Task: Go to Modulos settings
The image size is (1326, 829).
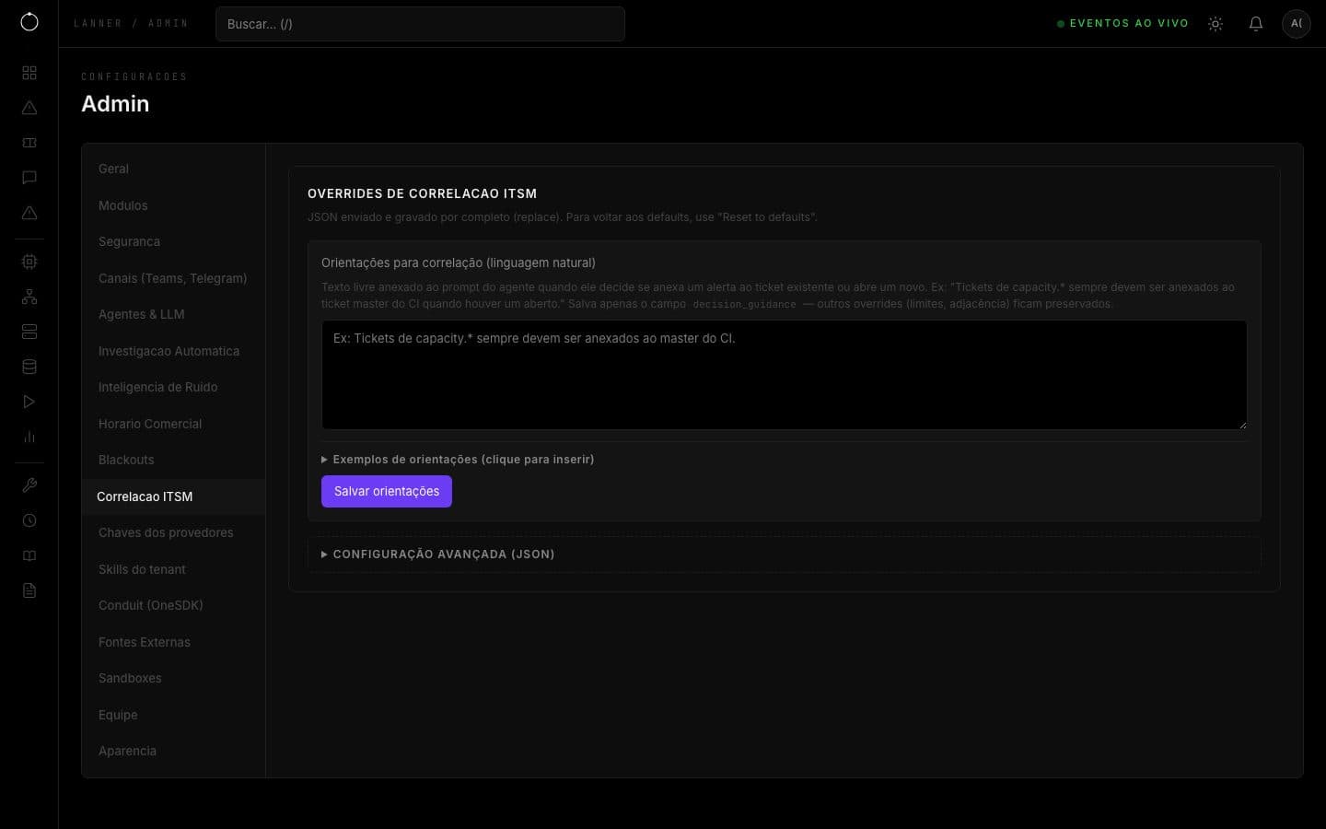Action: [x=173, y=205]
